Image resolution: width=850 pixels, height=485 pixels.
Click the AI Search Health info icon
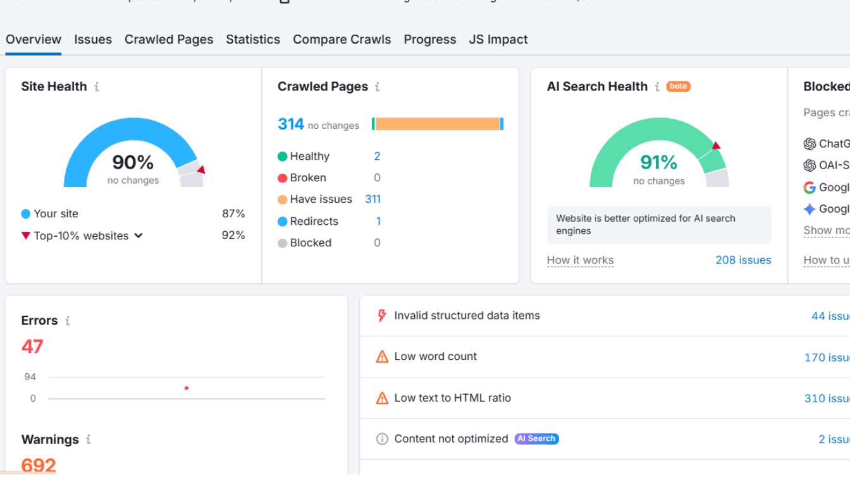(x=657, y=87)
